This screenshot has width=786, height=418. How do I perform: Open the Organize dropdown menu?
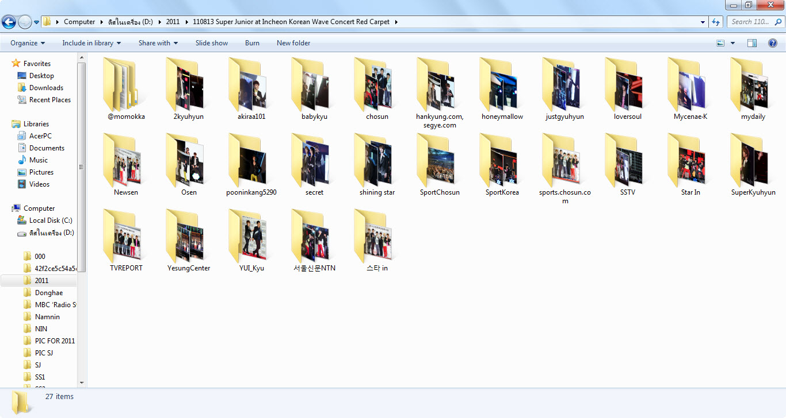(x=28, y=43)
